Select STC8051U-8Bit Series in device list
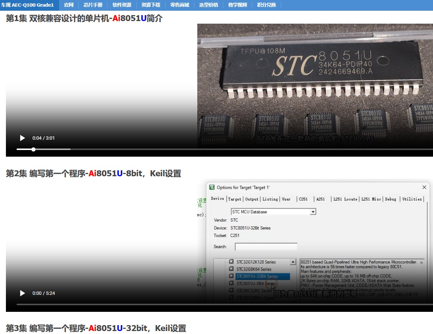433x334 pixels. coord(256,283)
